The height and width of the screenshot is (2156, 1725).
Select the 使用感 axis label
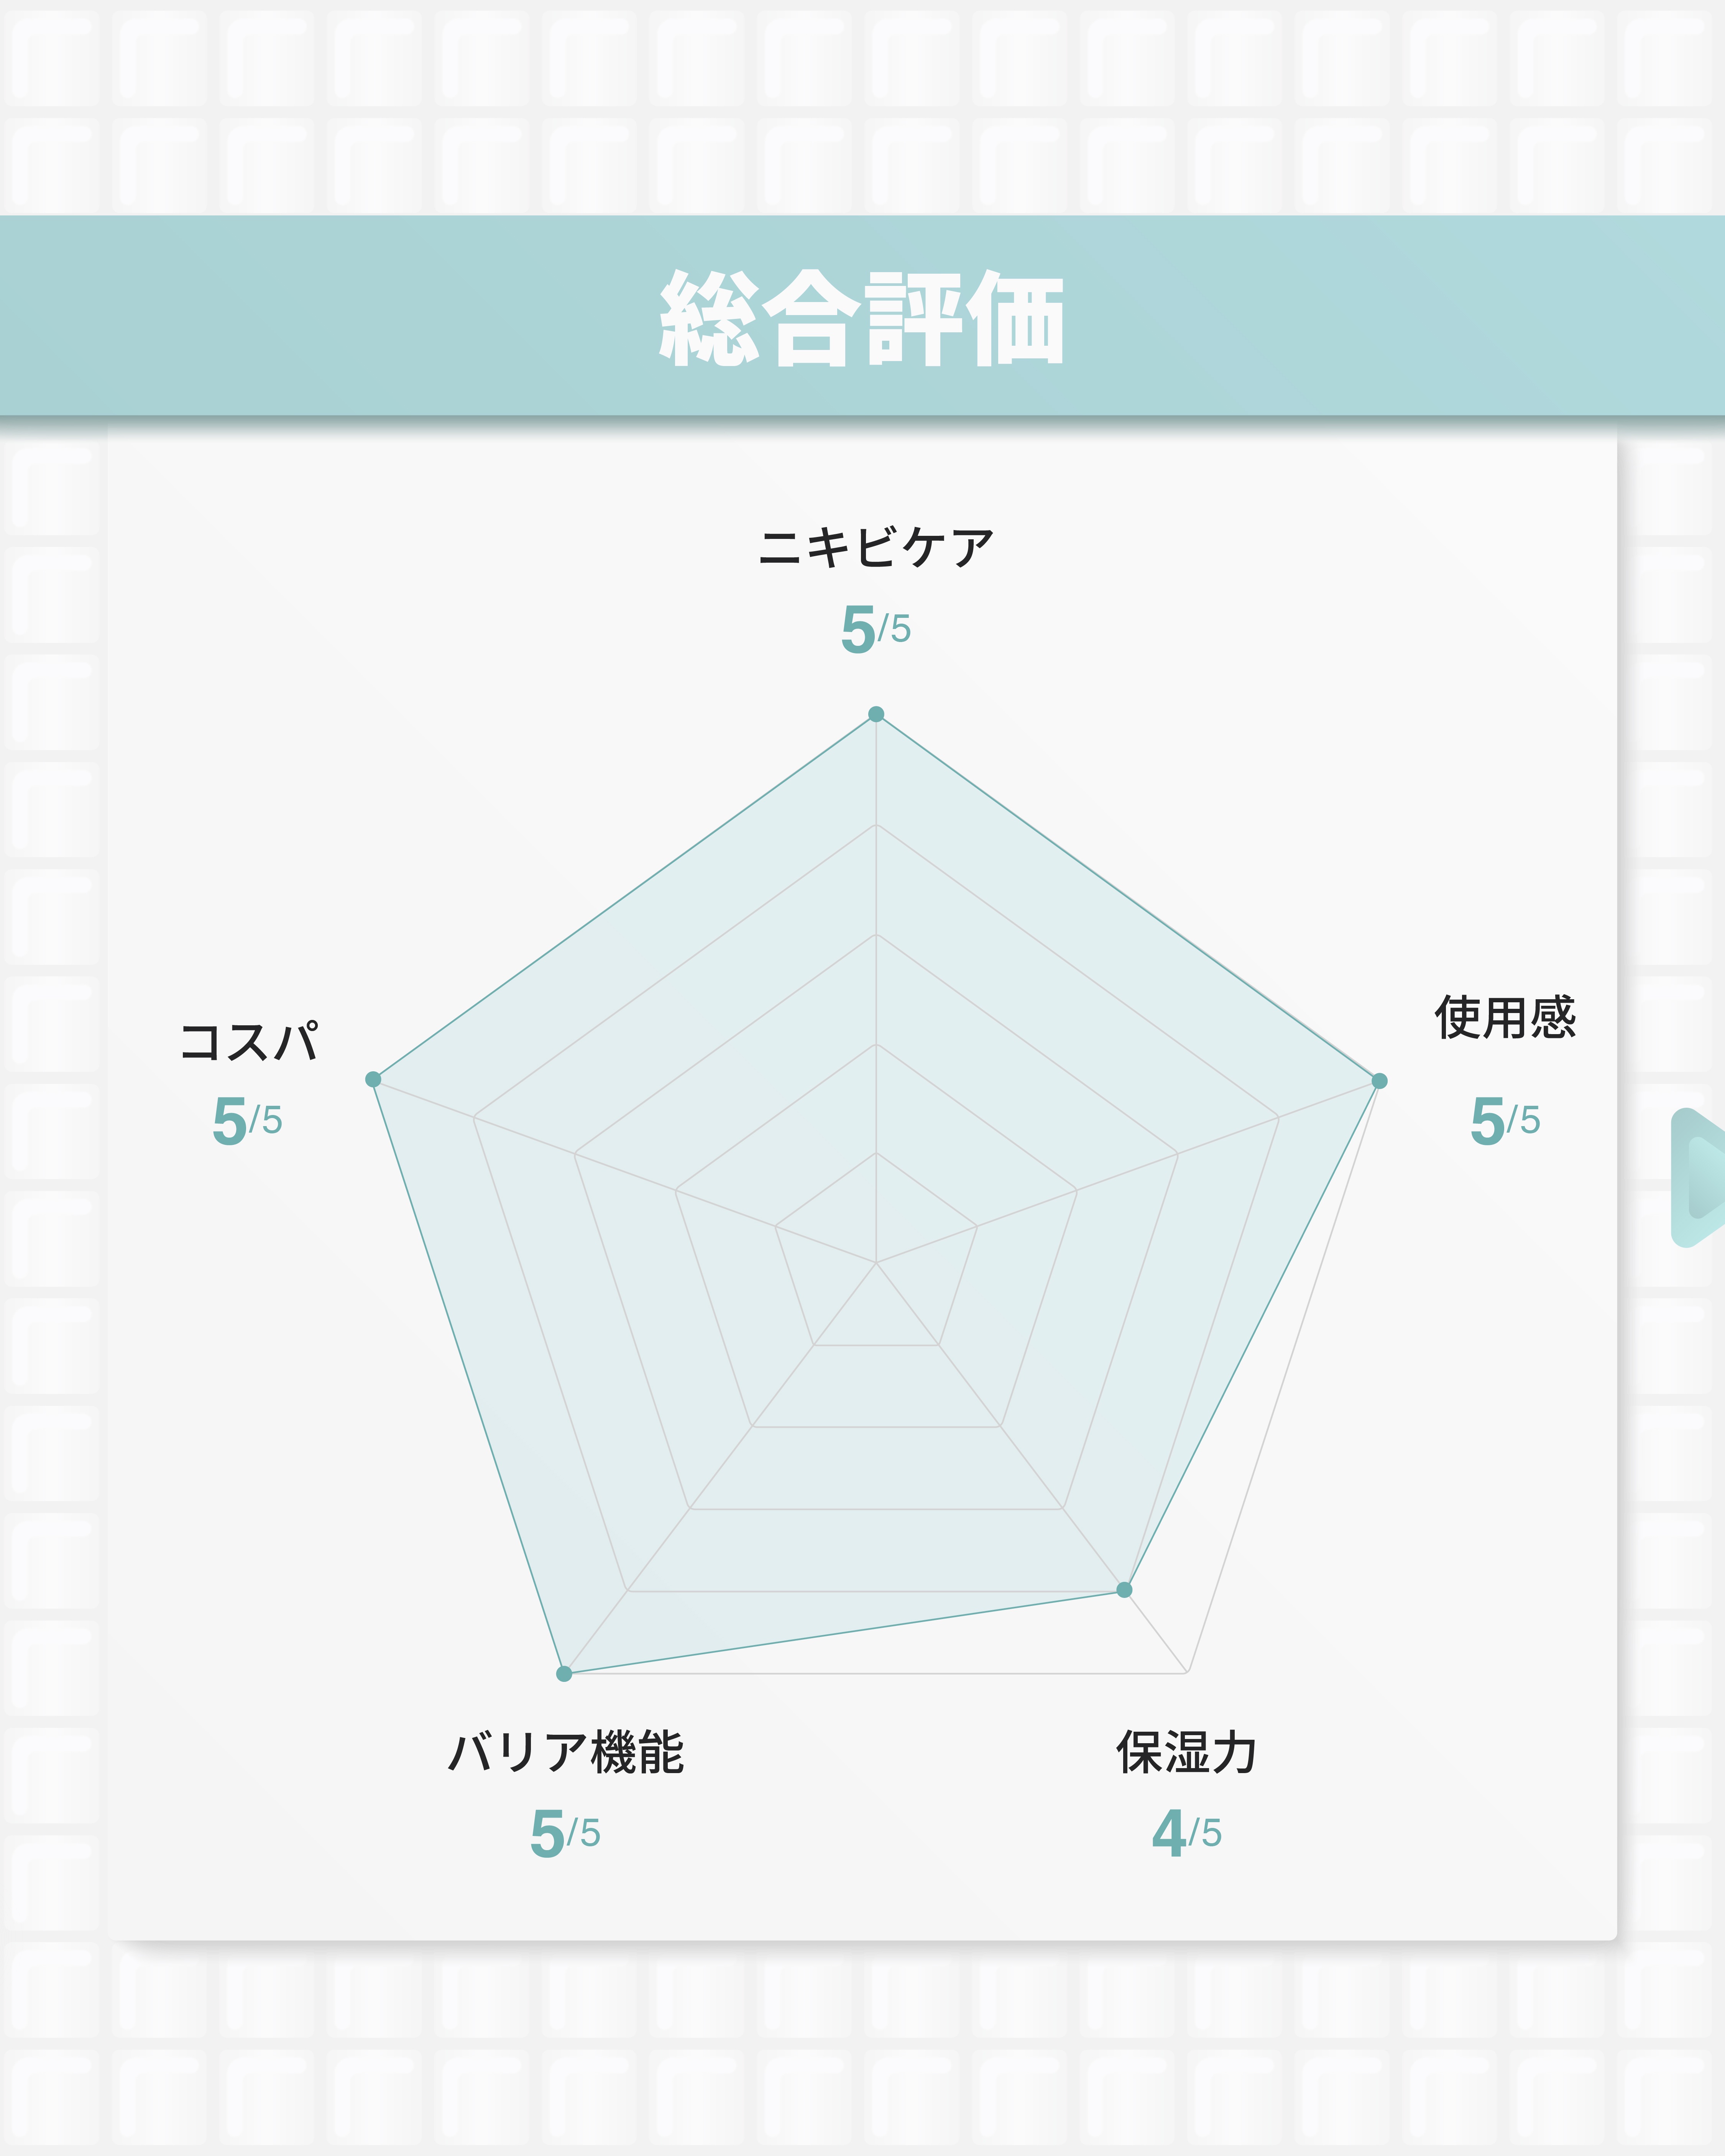(x=1505, y=1018)
